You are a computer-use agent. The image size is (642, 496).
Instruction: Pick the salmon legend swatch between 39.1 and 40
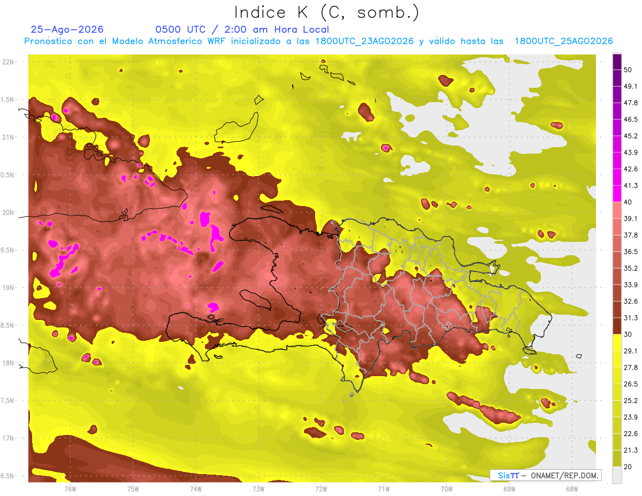coord(617,210)
